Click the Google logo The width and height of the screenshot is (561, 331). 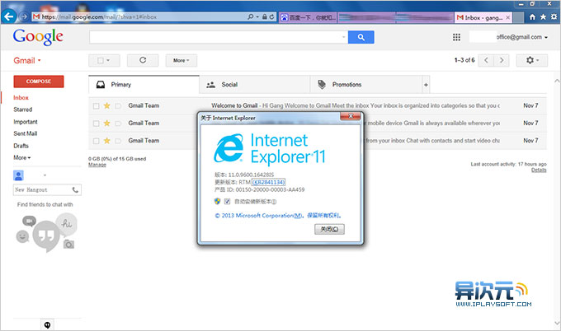(38, 37)
